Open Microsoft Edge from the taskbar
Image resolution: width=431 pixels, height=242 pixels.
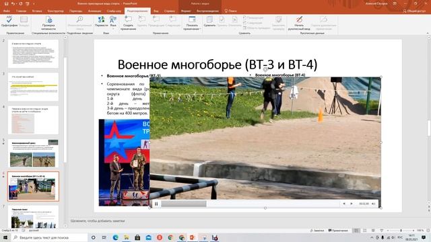[115, 237]
